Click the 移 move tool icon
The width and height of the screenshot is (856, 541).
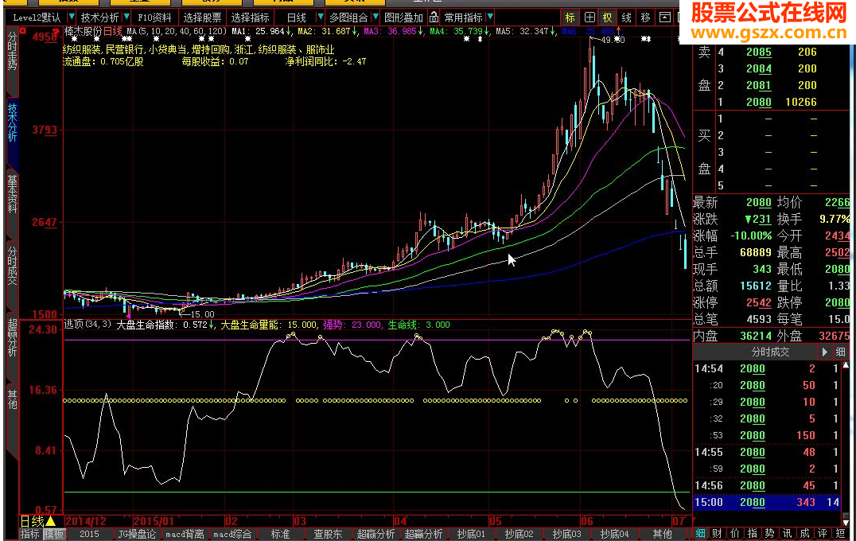click(645, 18)
